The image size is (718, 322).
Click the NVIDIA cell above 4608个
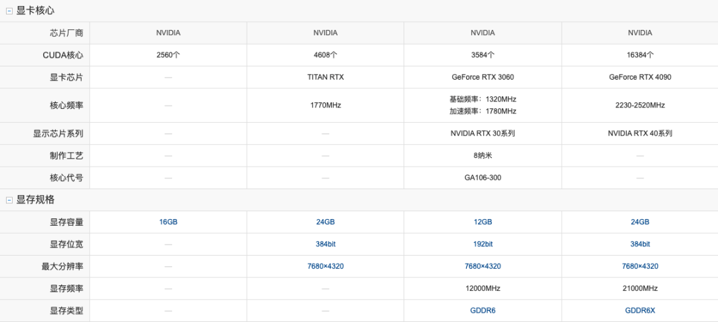[x=326, y=33]
